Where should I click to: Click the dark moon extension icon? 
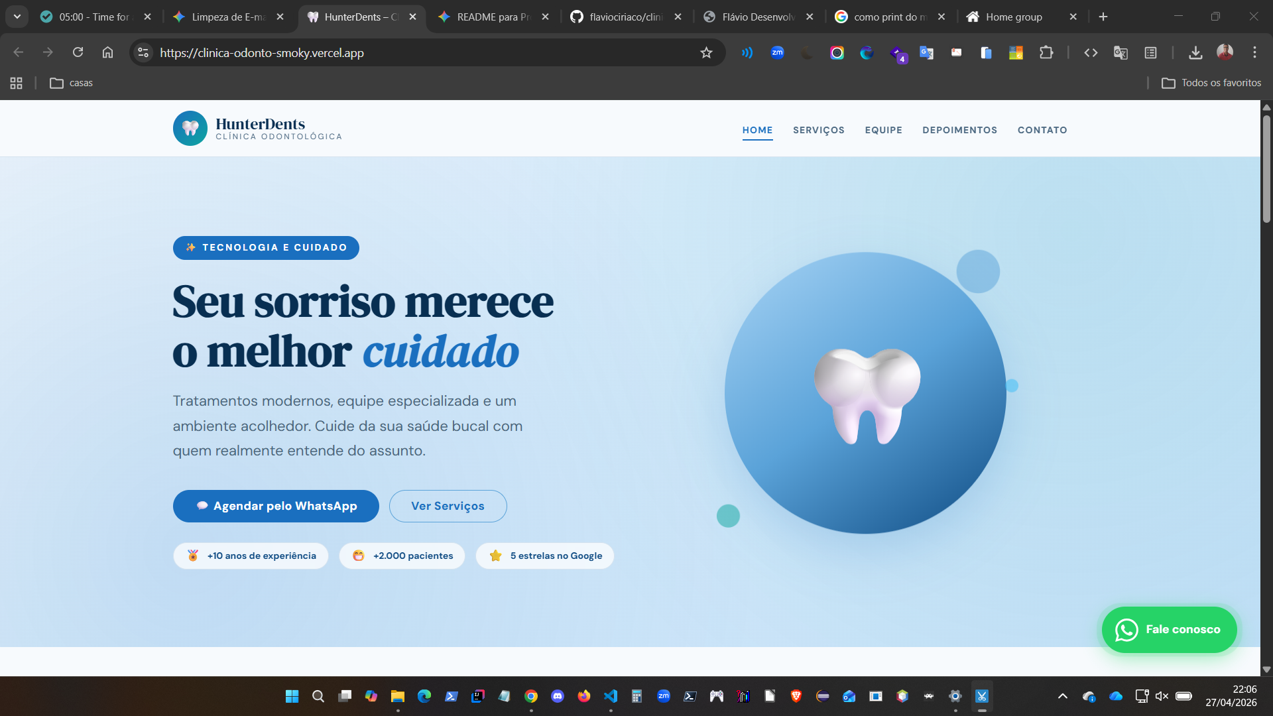807,52
